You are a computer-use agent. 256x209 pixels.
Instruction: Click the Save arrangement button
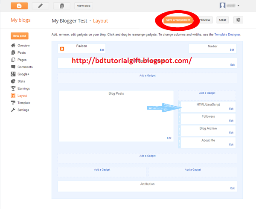[178, 20]
